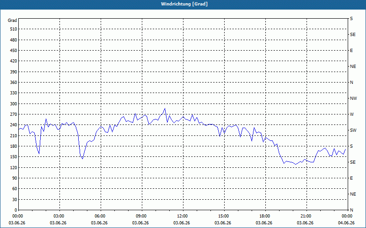Select the 150 left axis label
The width and height of the screenshot is (366, 228).
click(x=14, y=157)
